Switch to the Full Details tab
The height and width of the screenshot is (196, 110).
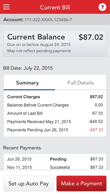[x=81, y=83]
